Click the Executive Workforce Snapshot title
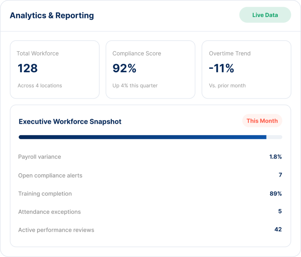Image resolution: width=301 pixels, height=257 pixels. click(70, 122)
